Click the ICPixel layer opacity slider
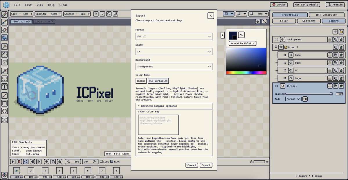Screen dimensions: 348x180 tap(309, 94)
